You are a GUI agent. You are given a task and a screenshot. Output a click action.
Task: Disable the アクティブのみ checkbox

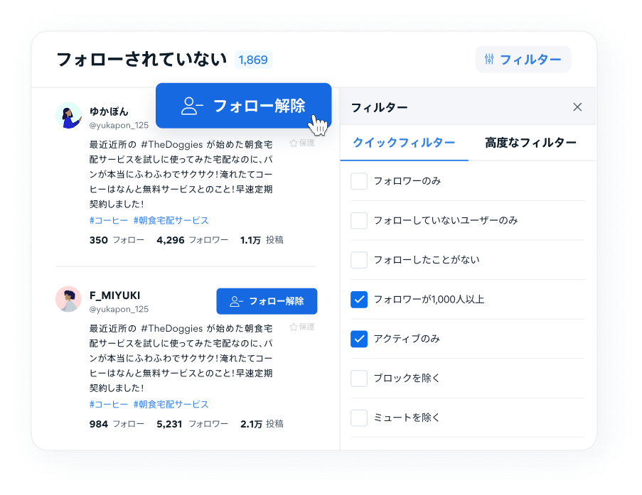pyautogui.click(x=359, y=339)
